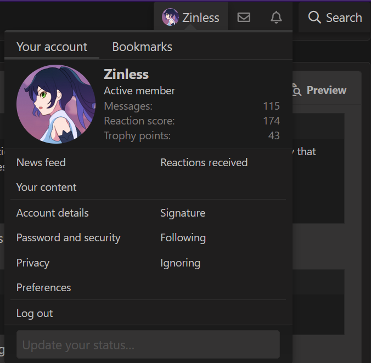Click the Update your status field
Screen dimensions: 371x363
tap(148, 345)
